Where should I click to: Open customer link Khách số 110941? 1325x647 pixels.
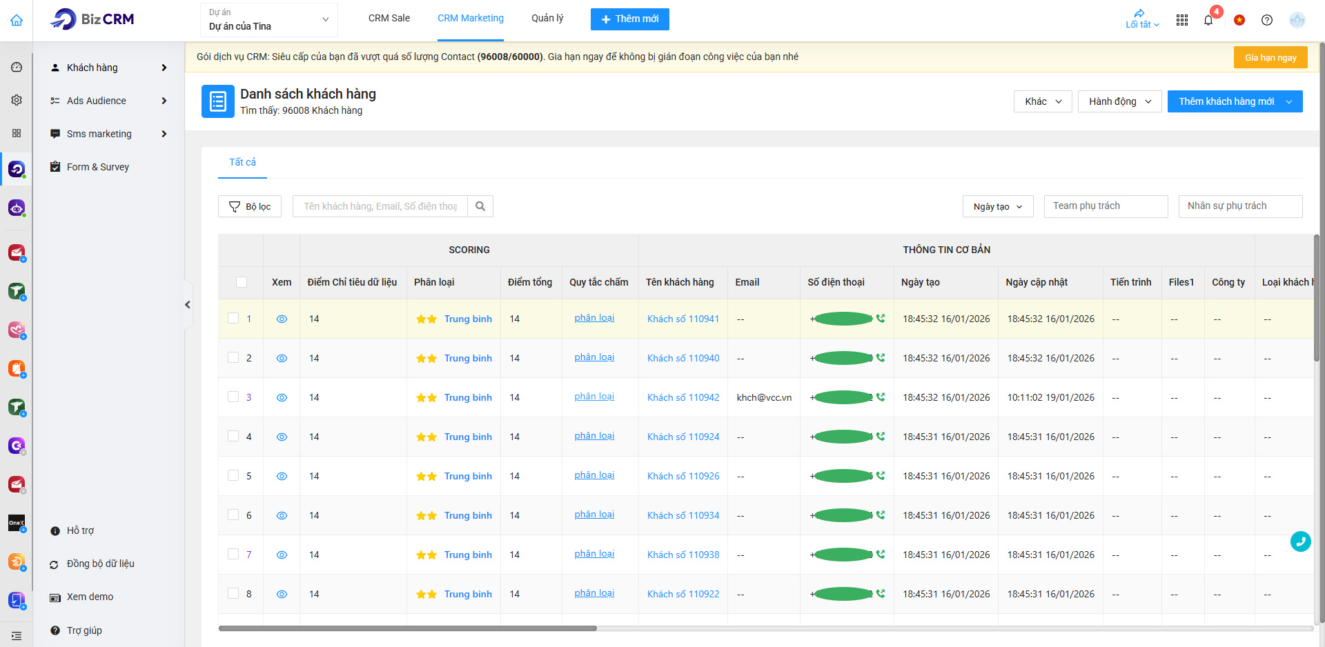coord(683,319)
